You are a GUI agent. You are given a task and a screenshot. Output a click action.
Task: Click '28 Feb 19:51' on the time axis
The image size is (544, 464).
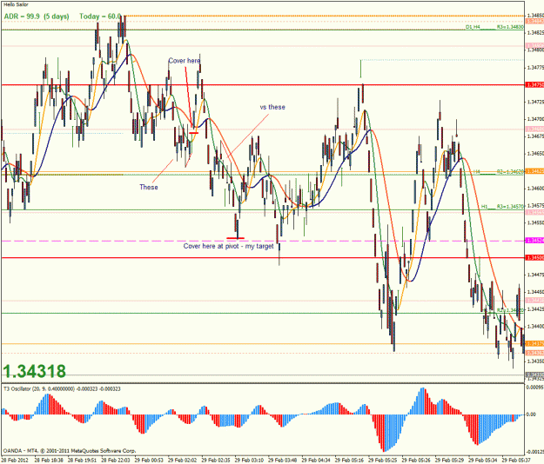(x=82, y=461)
